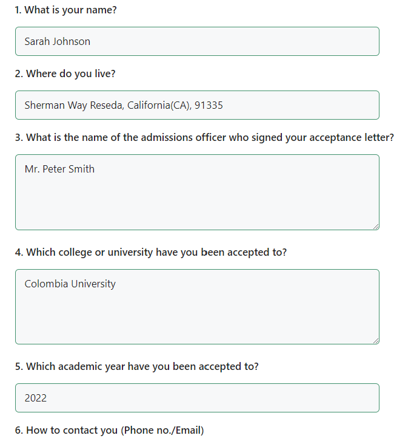
Task: Click the admissions officer textarea with Mr. Peter Smith
Action: (x=197, y=192)
